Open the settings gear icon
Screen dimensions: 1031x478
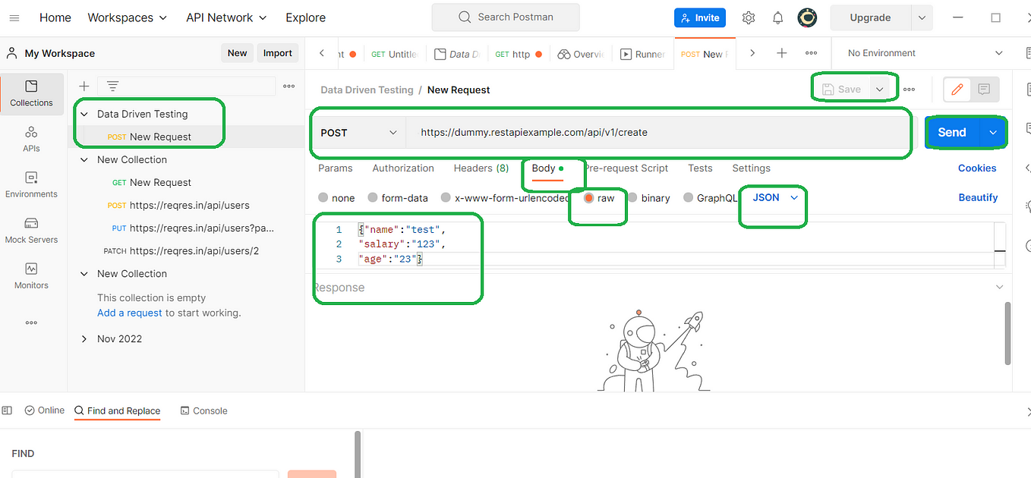(x=749, y=17)
